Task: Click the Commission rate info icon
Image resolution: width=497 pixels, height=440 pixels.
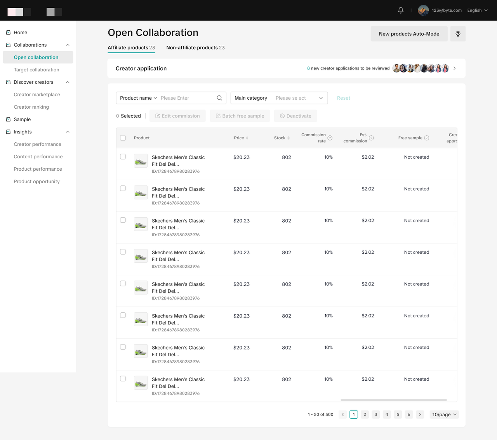Action: point(330,138)
